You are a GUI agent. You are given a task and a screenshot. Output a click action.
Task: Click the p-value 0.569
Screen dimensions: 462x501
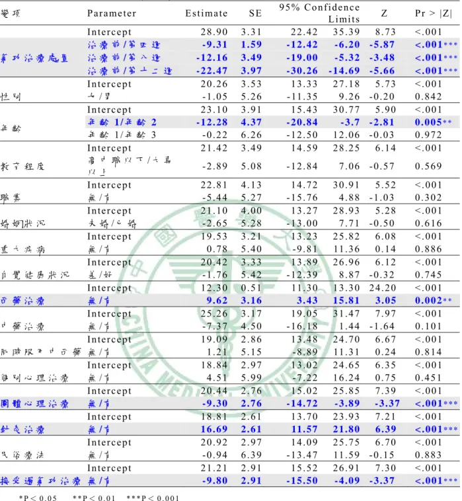[428, 166]
